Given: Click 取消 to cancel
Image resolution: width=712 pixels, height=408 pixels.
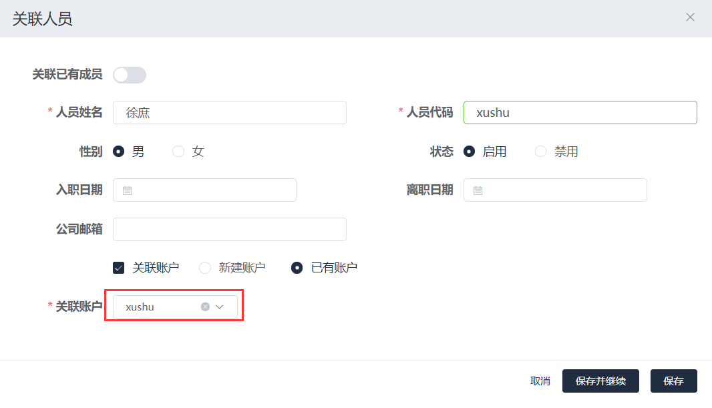Looking at the screenshot, I should [x=540, y=381].
